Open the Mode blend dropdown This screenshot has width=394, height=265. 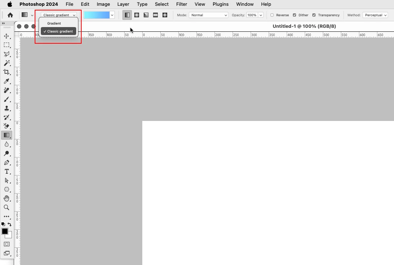(x=209, y=15)
